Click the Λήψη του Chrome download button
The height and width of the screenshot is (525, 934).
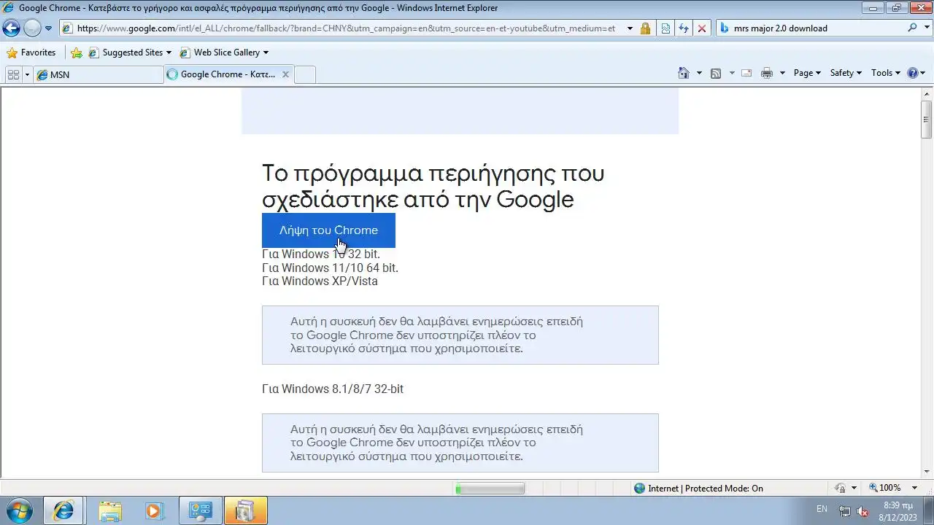click(328, 230)
